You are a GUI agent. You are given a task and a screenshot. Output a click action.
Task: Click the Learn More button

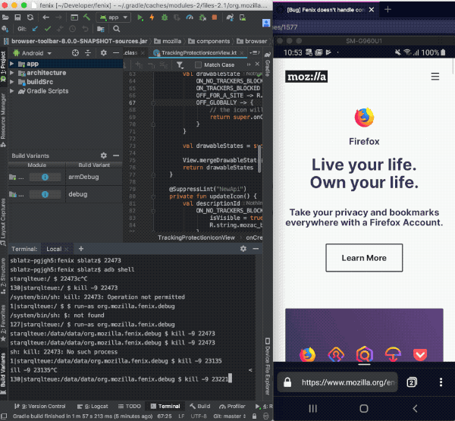pos(364,258)
